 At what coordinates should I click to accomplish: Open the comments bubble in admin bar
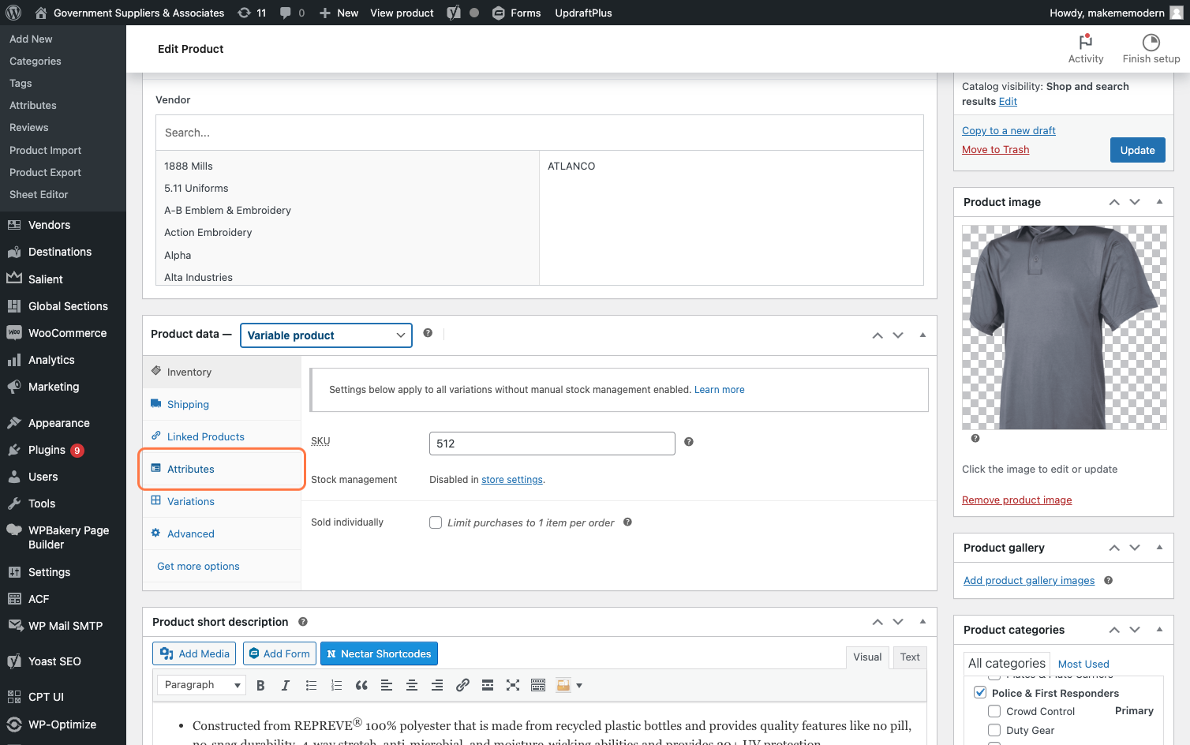point(292,13)
